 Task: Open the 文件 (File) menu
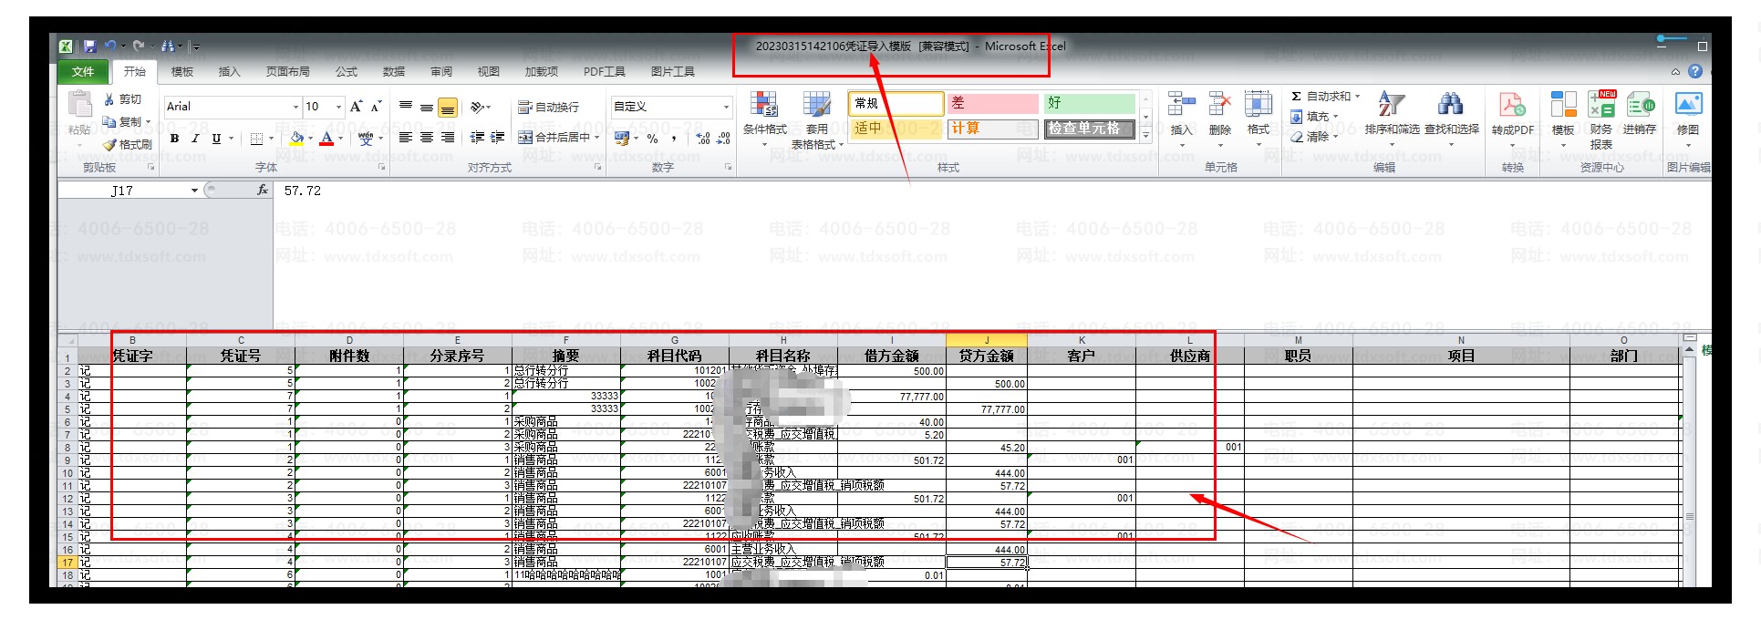[x=83, y=71]
